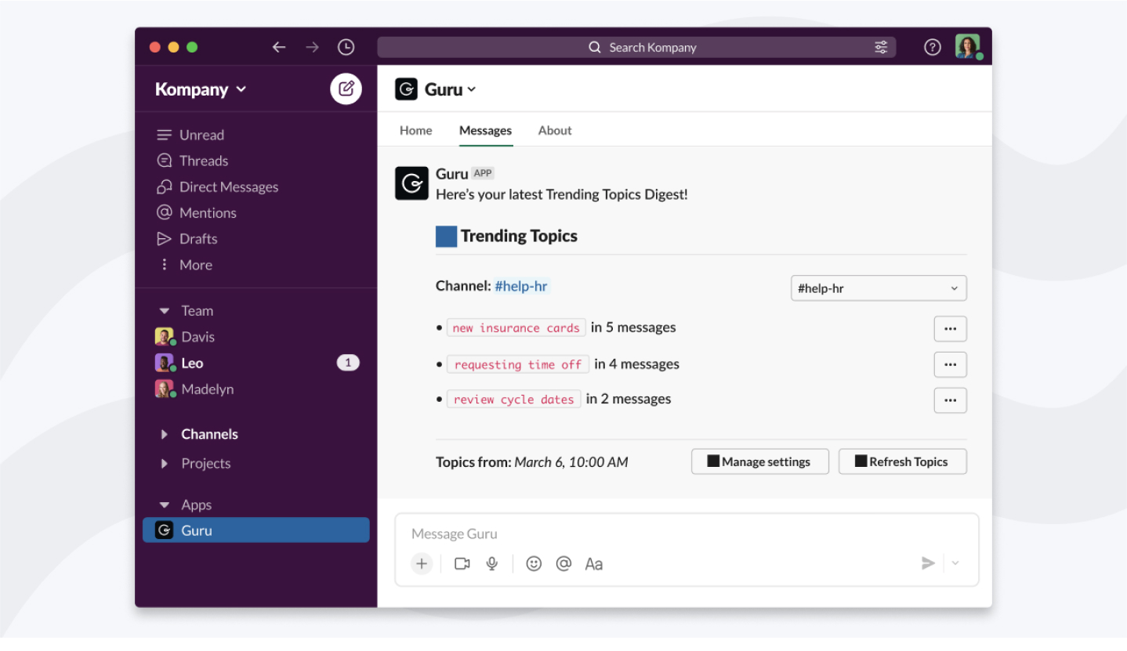Click the plus attachment button
1127x651 pixels.
tap(422, 563)
